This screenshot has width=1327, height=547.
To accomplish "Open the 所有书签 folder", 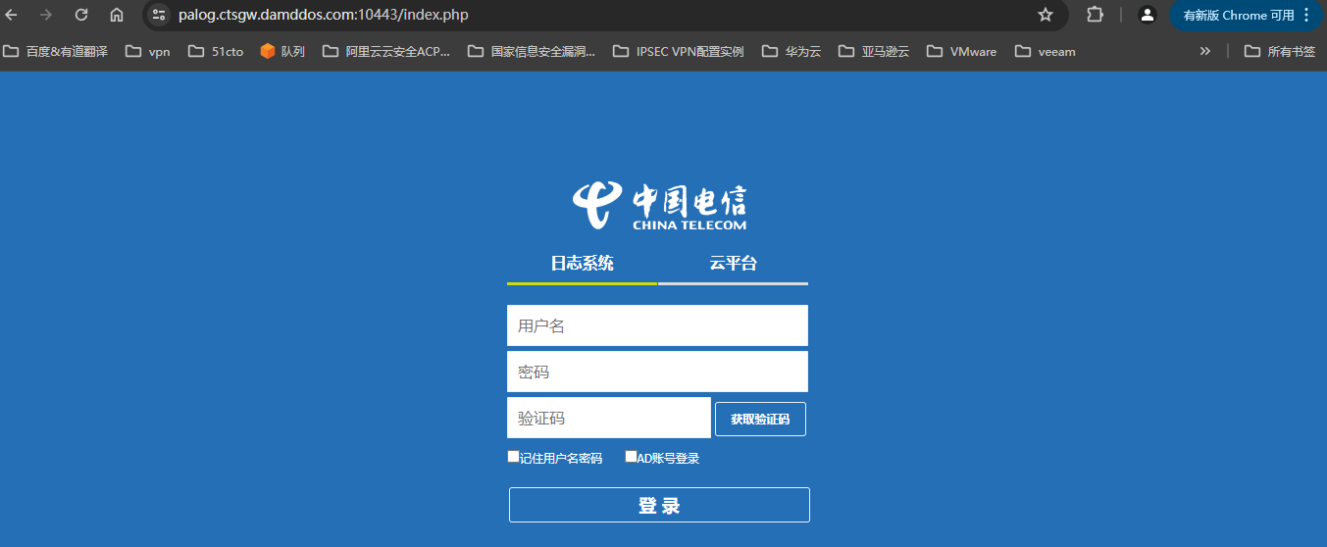I will (1280, 51).
